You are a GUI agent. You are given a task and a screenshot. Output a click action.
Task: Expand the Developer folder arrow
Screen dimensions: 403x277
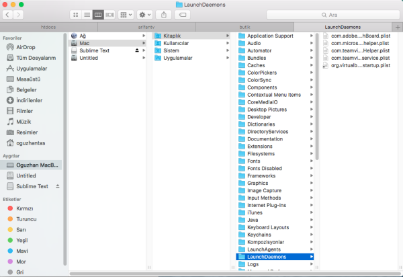tap(311, 117)
